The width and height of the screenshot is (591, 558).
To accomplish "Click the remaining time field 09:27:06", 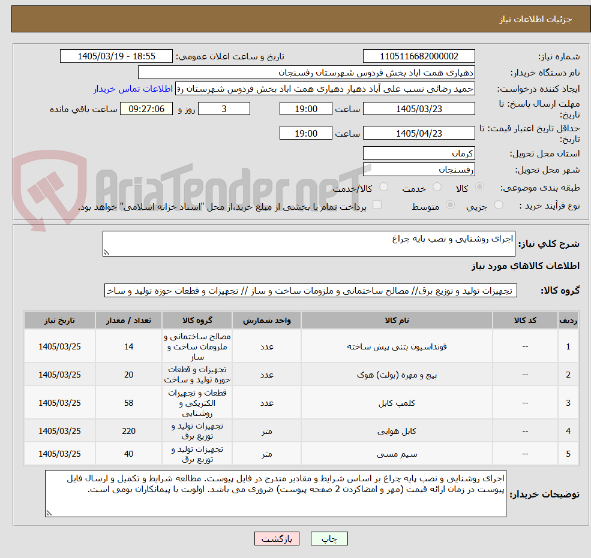I will pyautogui.click(x=146, y=109).
